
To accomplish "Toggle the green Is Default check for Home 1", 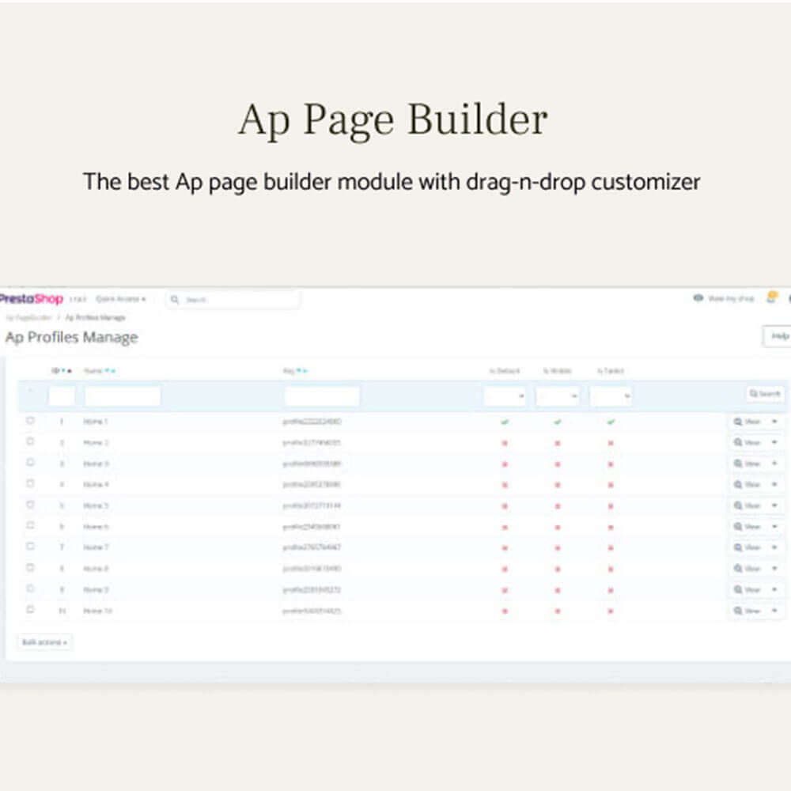I will click(x=505, y=422).
